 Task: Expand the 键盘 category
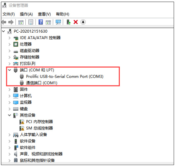point(10,109)
